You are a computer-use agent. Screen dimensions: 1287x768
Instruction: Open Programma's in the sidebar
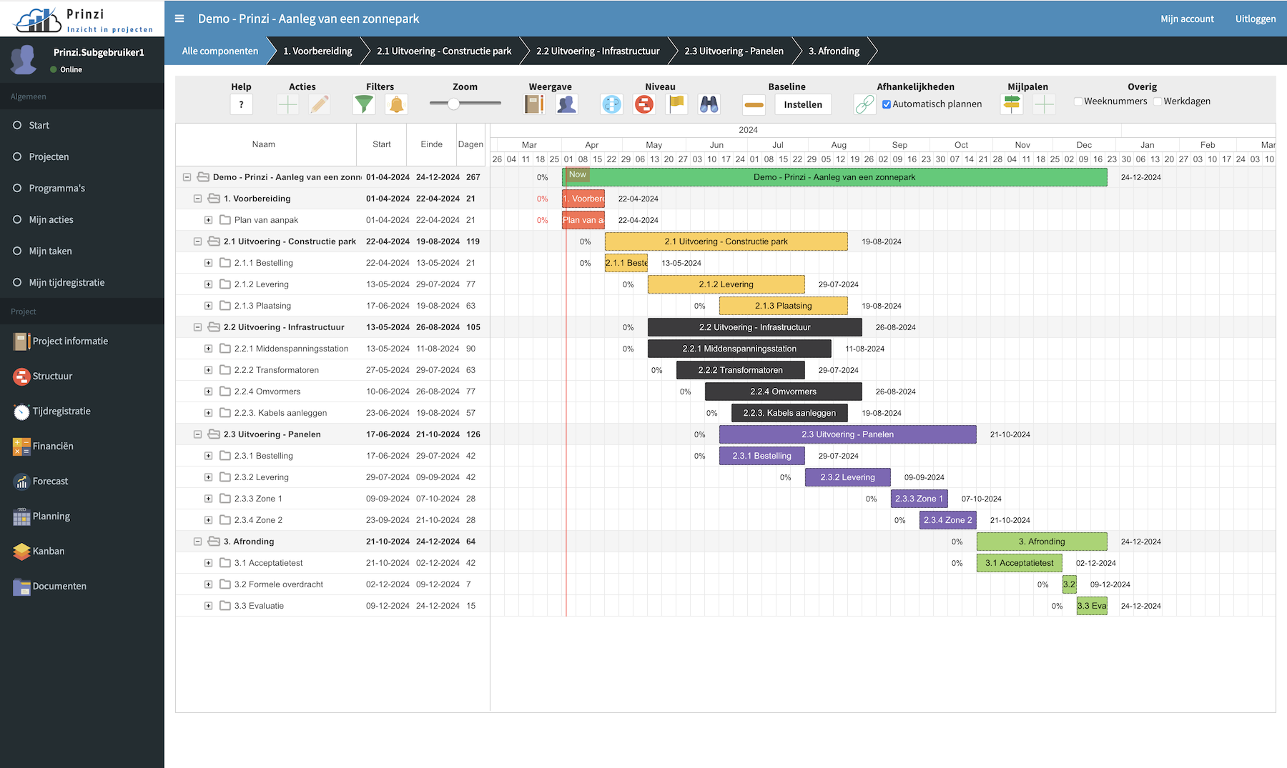point(82,188)
